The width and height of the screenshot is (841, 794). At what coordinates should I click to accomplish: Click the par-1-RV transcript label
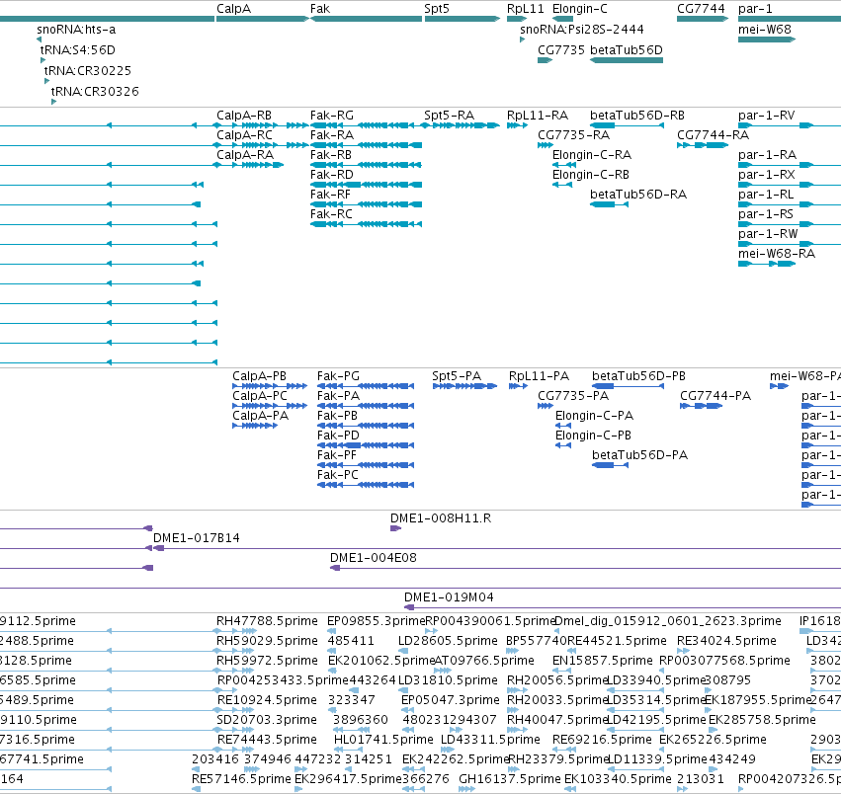(x=767, y=116)
